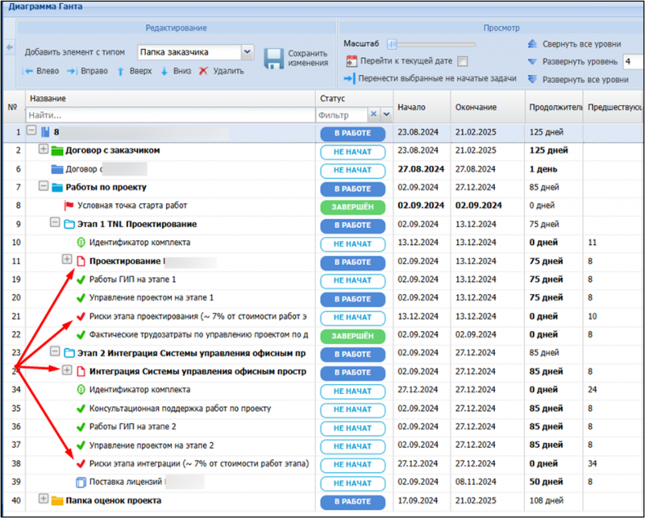Toggle the Перейти к текущей дате checkbox
Image resolution: width=645 pixels, height=518 pixels.
click(462, 61)
